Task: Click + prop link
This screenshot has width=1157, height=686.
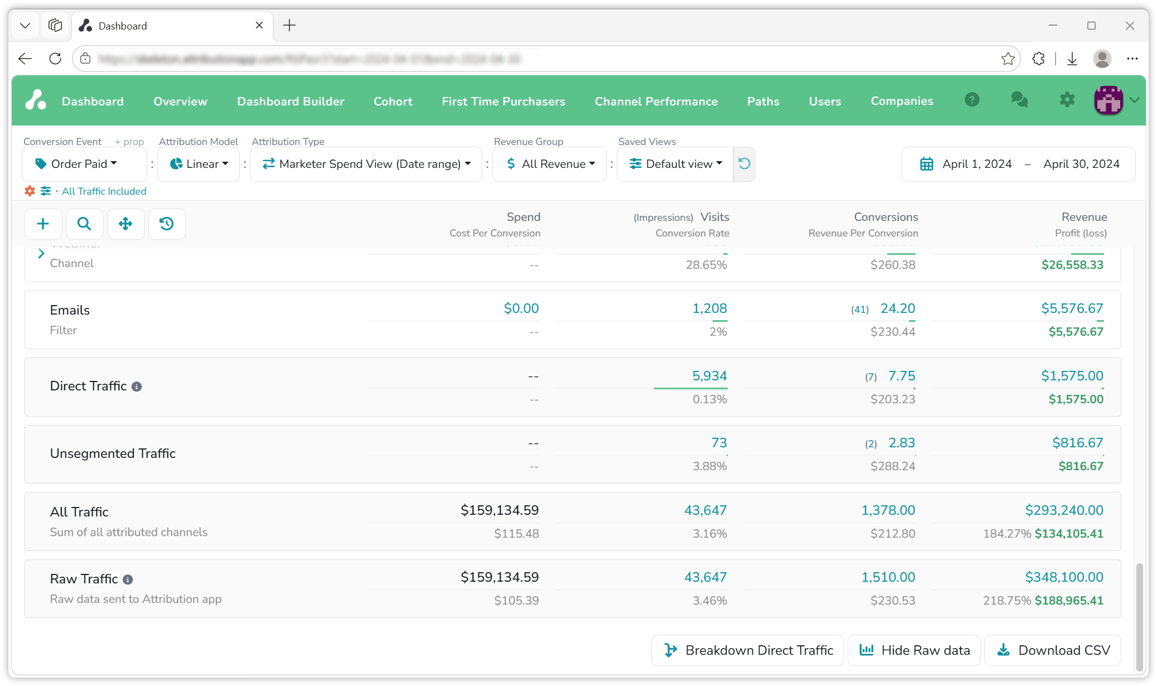Action: click(x=129, y=142)
